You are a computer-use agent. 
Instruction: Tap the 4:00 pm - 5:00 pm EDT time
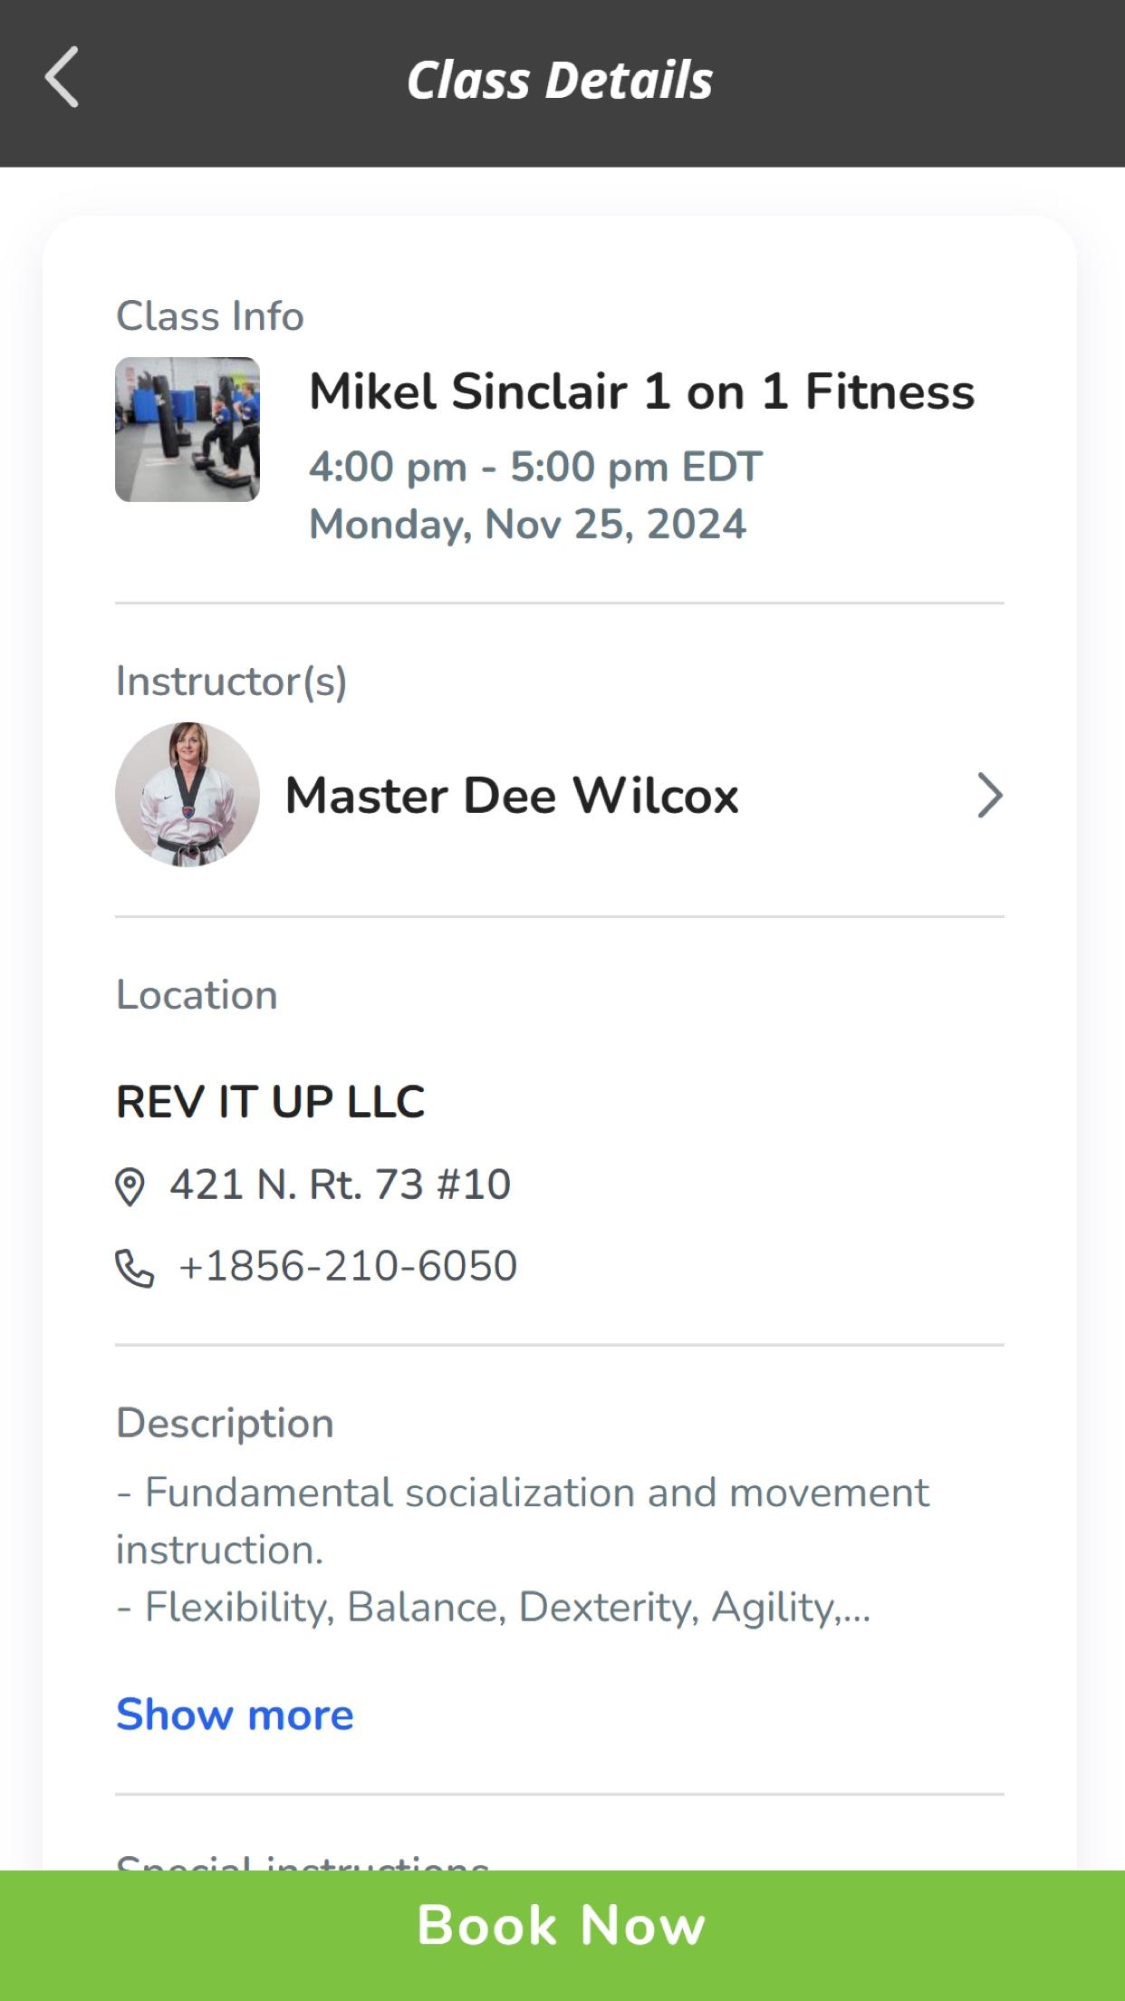(x=535, y=468)
